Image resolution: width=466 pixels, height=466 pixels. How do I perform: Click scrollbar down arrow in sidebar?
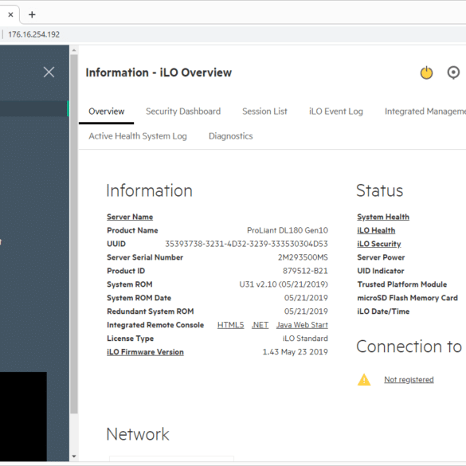pos(74,456)
